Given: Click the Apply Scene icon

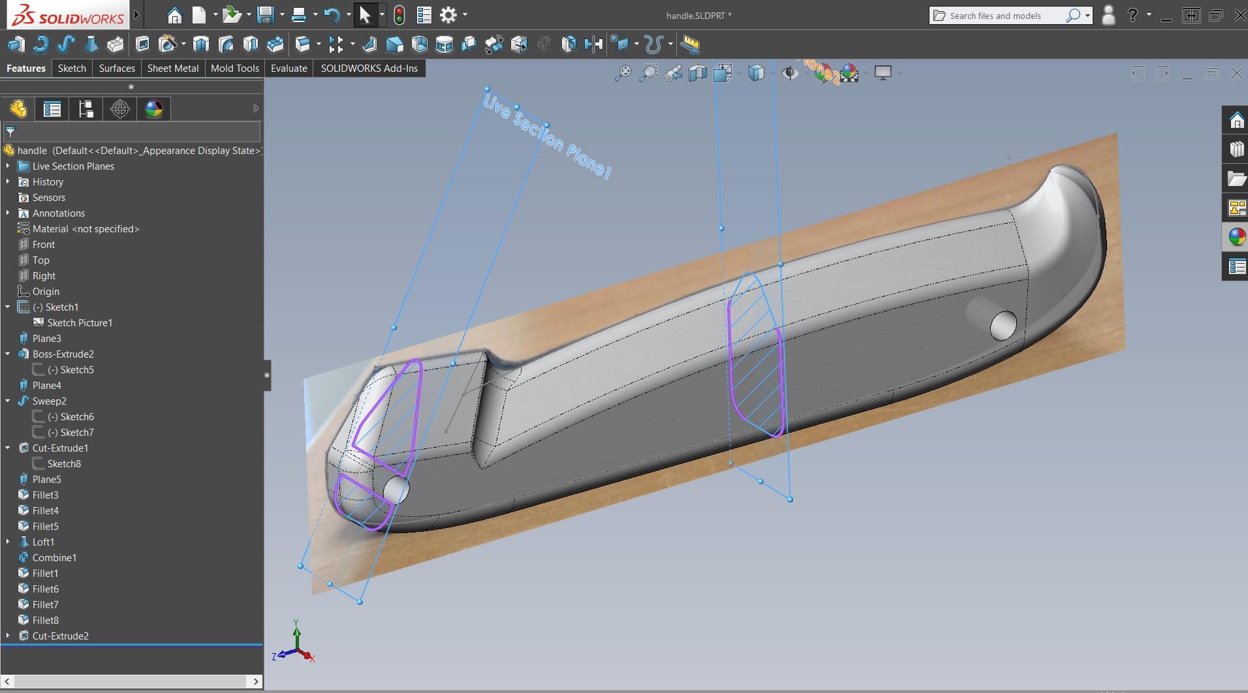Looking at the screenshot, I should [x=849, y=73].
